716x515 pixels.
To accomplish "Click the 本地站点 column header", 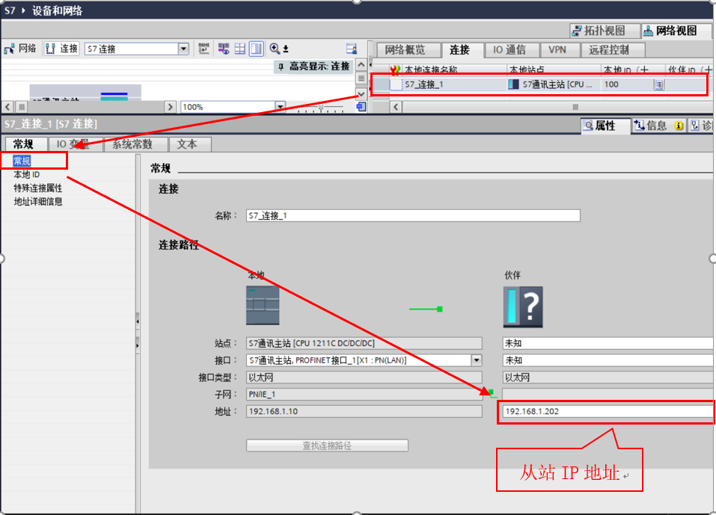I will [527, 70].
